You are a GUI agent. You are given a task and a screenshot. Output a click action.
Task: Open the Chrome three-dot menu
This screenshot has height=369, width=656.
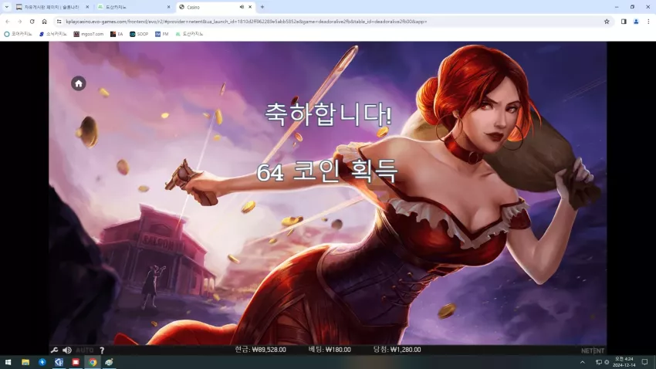pyautogui.click(x=648, y=22)
